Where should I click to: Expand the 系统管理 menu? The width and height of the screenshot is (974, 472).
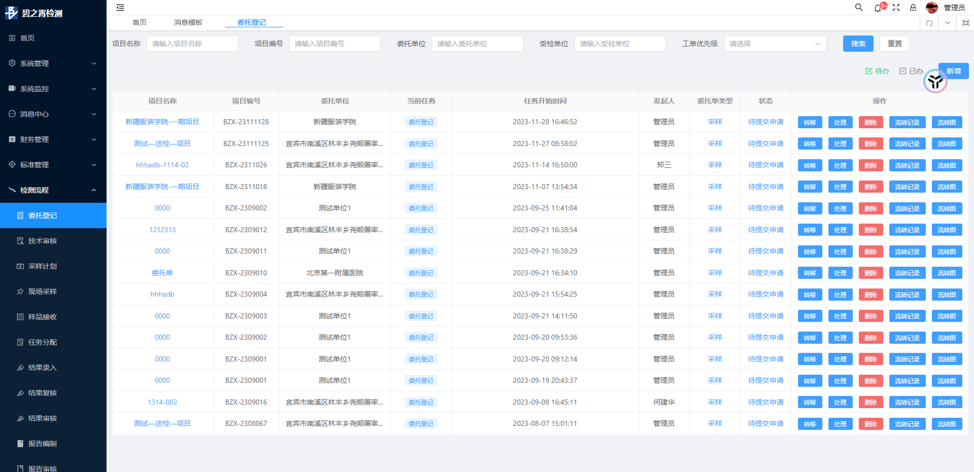click(x=53, y=63)
